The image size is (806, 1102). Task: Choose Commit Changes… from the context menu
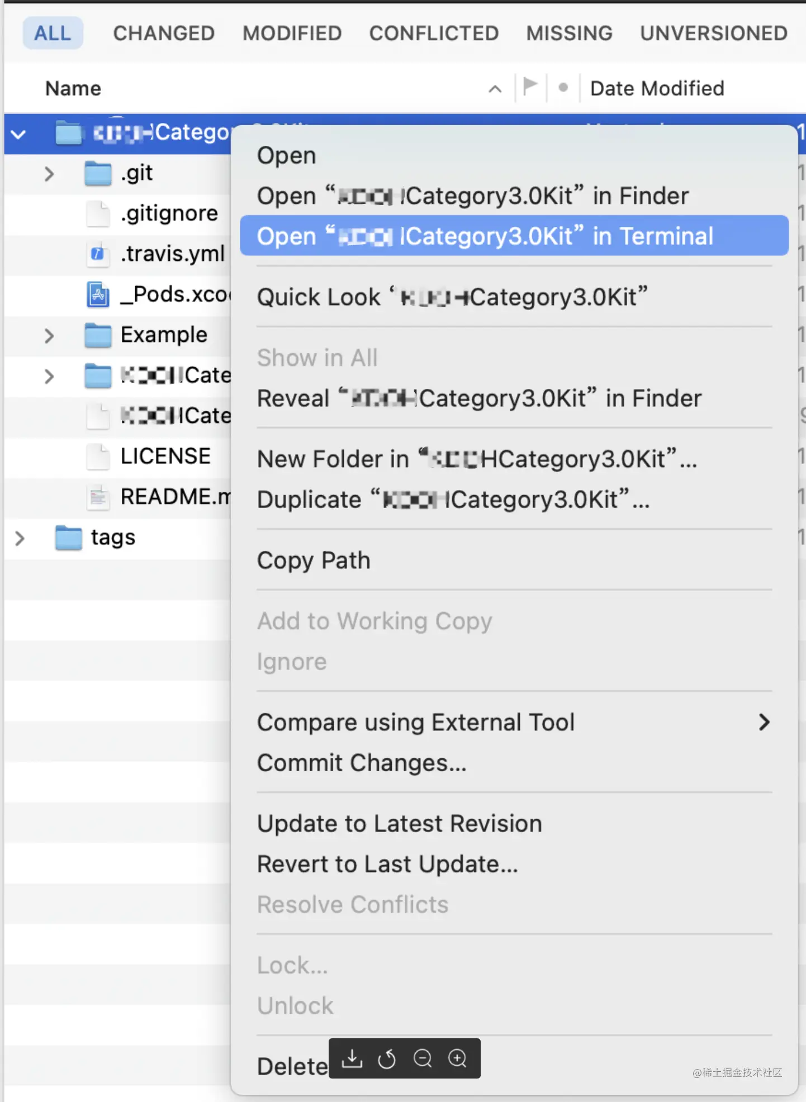(362, 763)
